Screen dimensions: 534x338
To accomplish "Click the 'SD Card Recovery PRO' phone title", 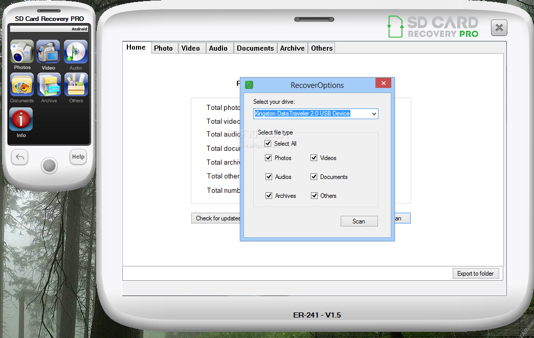I will pos(50,19).
